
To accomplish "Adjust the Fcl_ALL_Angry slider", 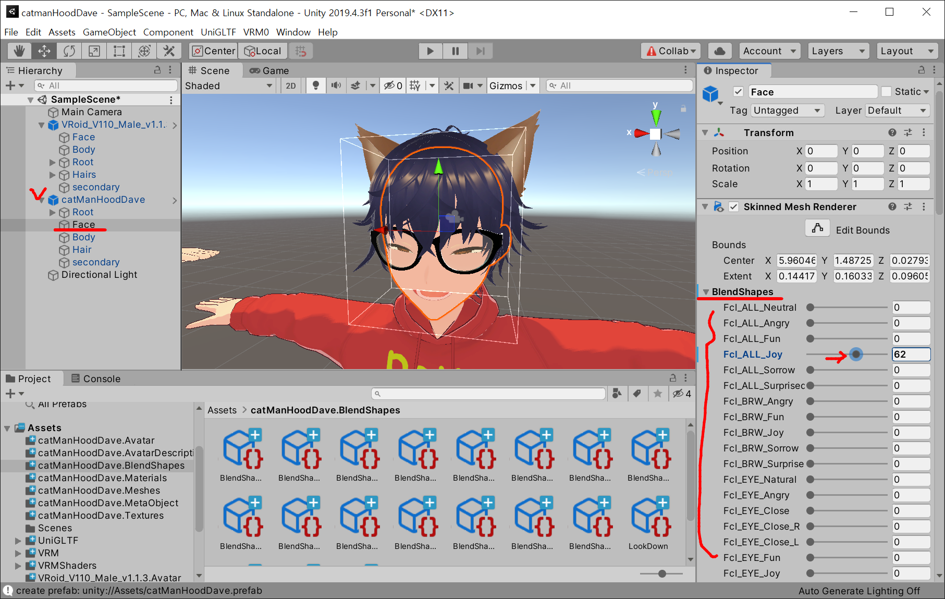I will tap(846, 323).
